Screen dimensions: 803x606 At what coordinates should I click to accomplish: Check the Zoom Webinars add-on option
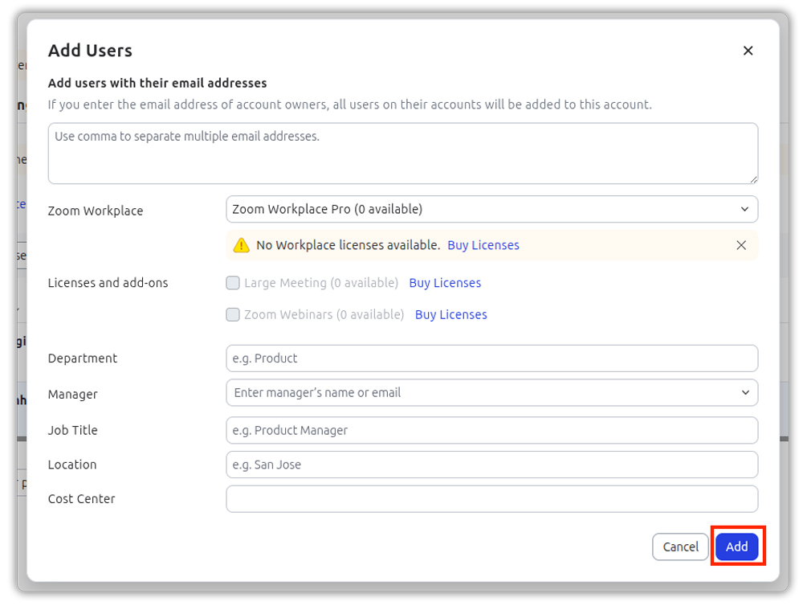233,314
